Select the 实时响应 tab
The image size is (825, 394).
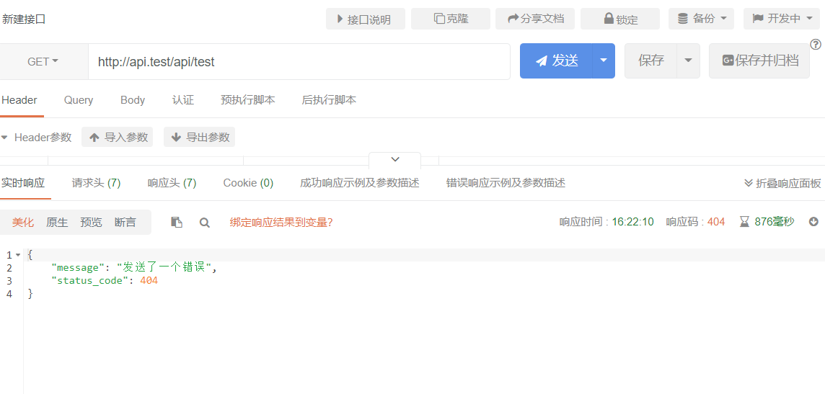(22, 183)
